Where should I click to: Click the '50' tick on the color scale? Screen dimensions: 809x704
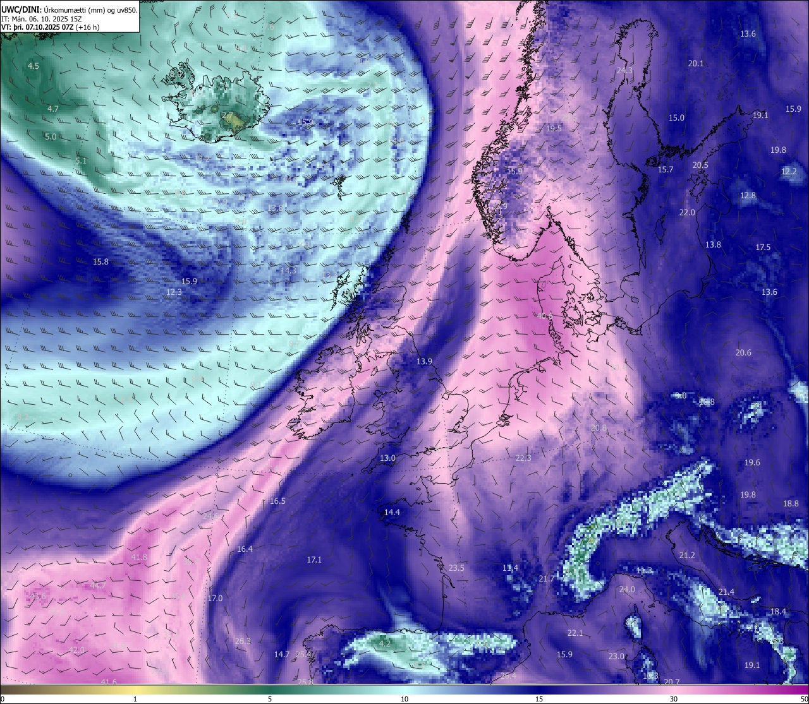pos(804,700)
